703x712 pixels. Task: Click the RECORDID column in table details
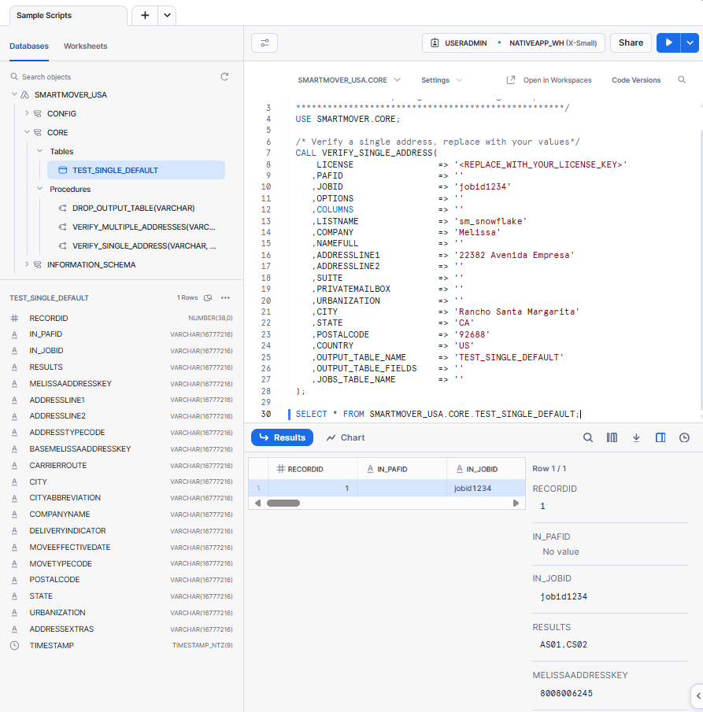click(121, 319)
